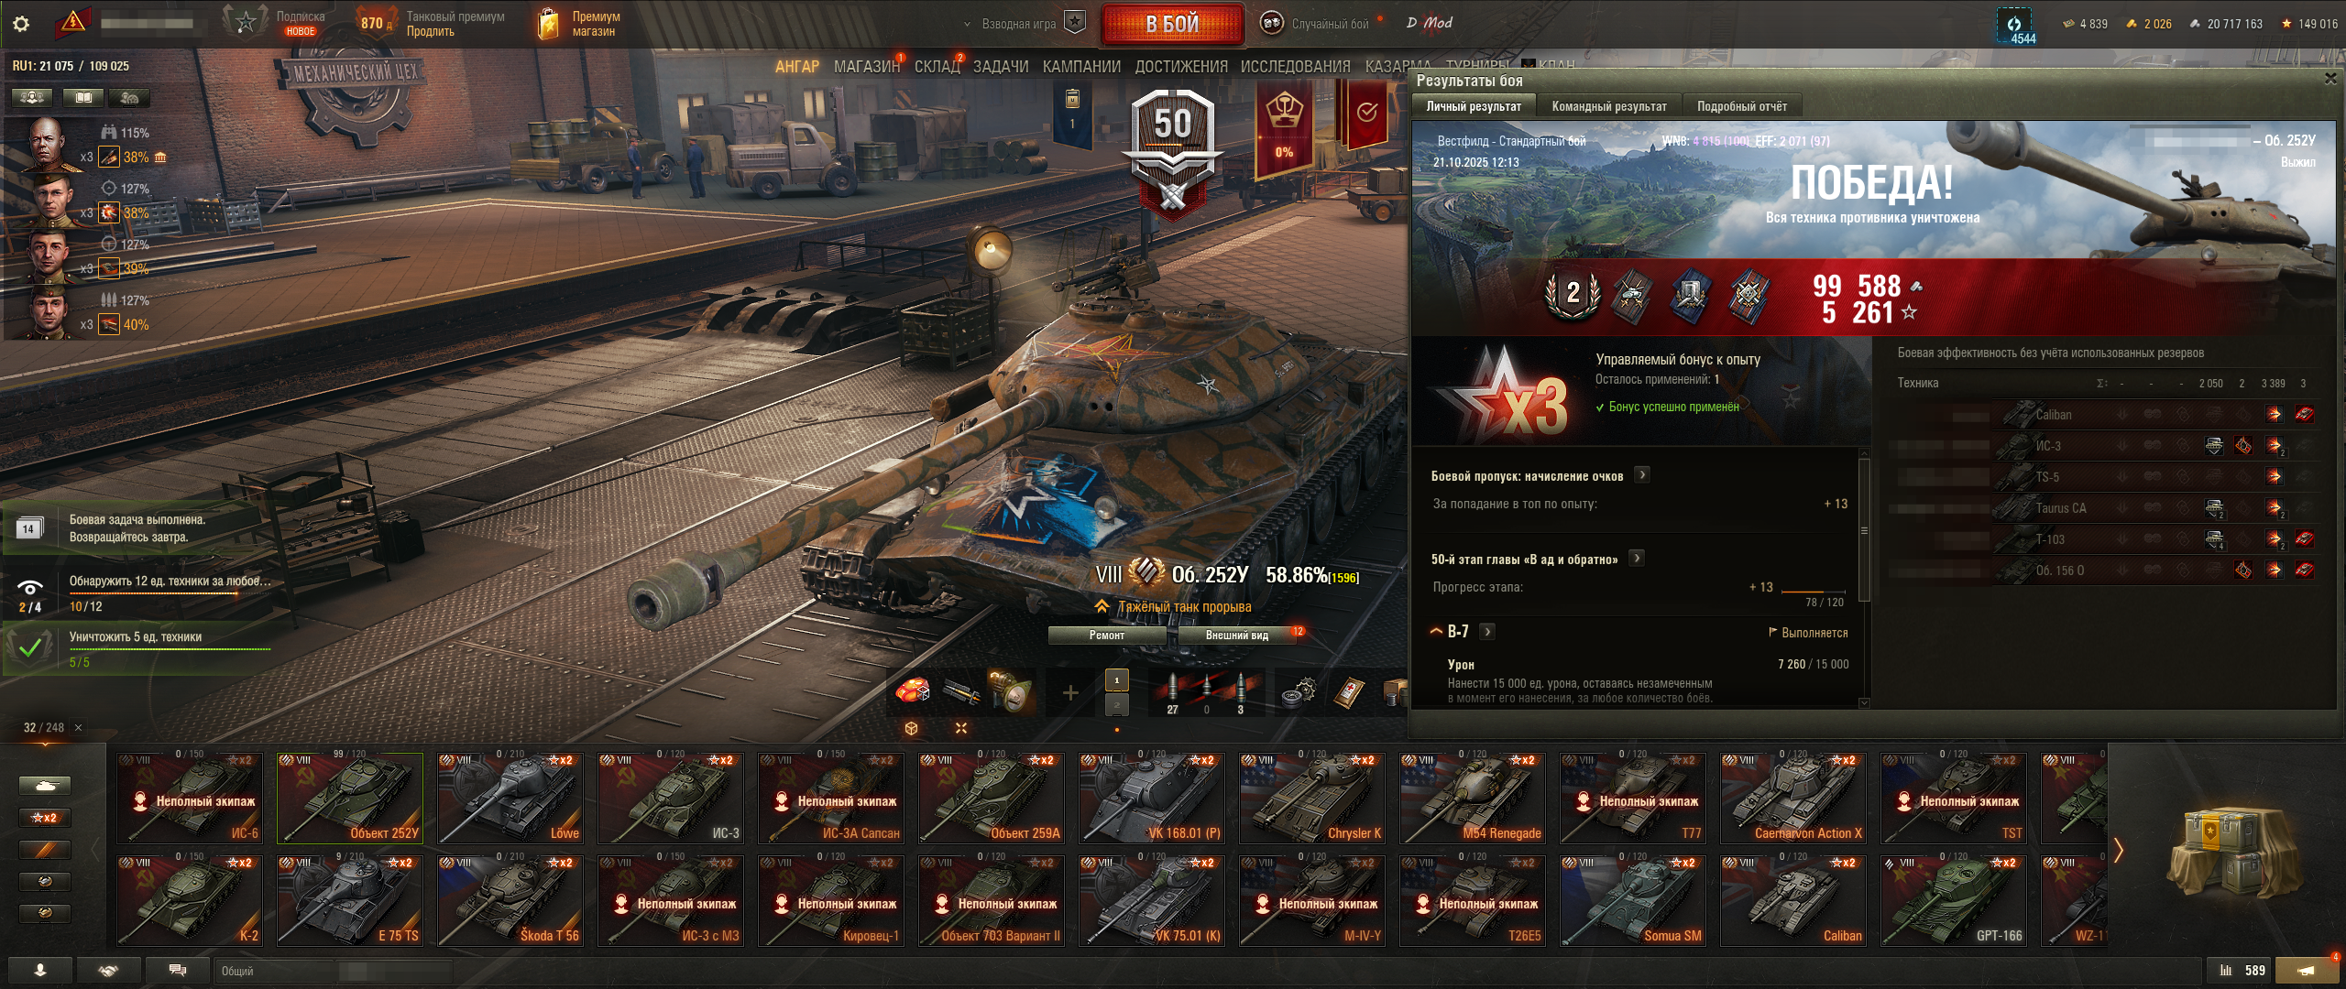The image size is (2346, 989).
Task: Open the contacts list icon
Action: point(40,971)
